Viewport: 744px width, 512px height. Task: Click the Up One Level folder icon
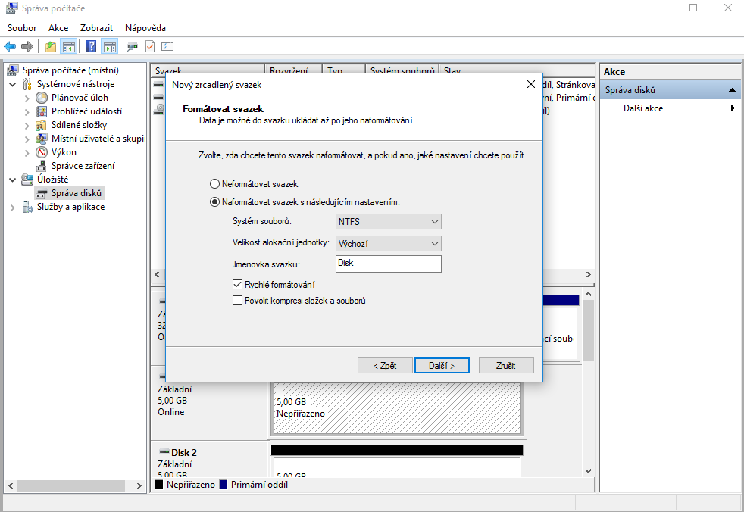(51, 46)
